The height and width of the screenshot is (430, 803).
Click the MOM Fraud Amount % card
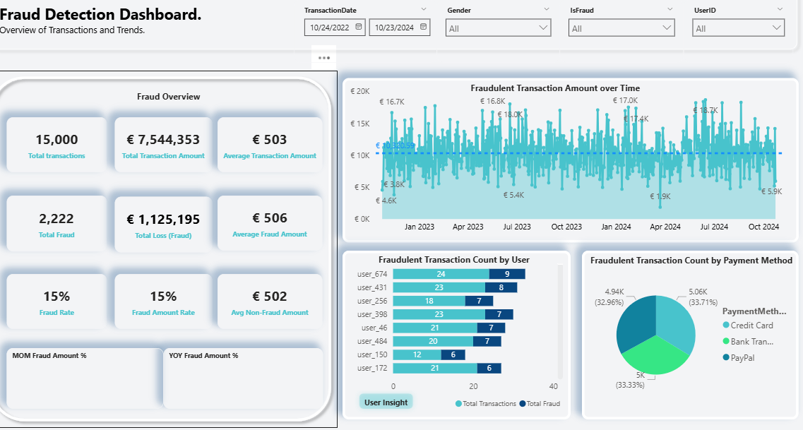tap(85, 378)
